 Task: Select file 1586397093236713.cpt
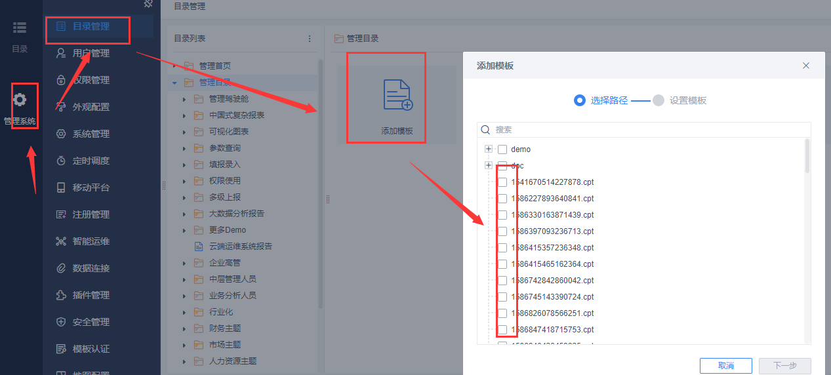552,231
